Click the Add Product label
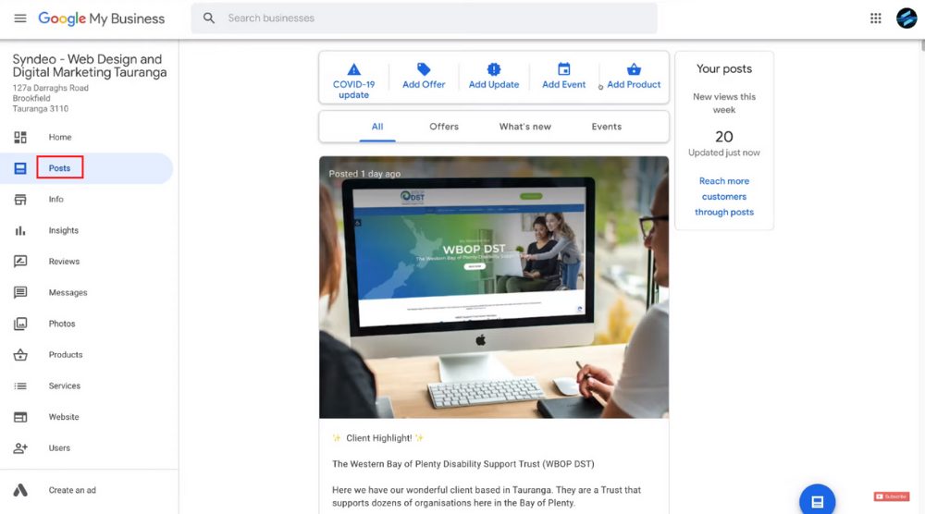925x514 pixels. click(x=634, y=85)
